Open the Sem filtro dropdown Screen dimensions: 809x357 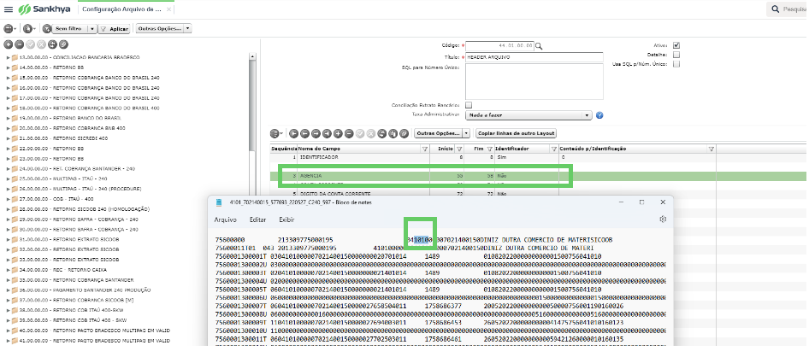pos(92,29)
